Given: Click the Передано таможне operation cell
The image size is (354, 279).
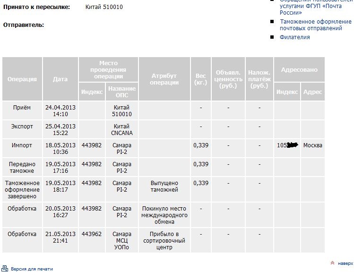Looking at the screenshot, I should coord(22,167).
